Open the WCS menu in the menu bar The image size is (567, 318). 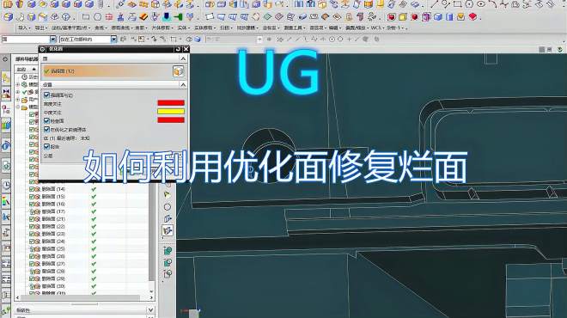click(376, 28)
